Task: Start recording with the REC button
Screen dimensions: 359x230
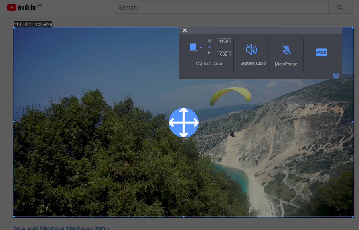Action: 321,52
